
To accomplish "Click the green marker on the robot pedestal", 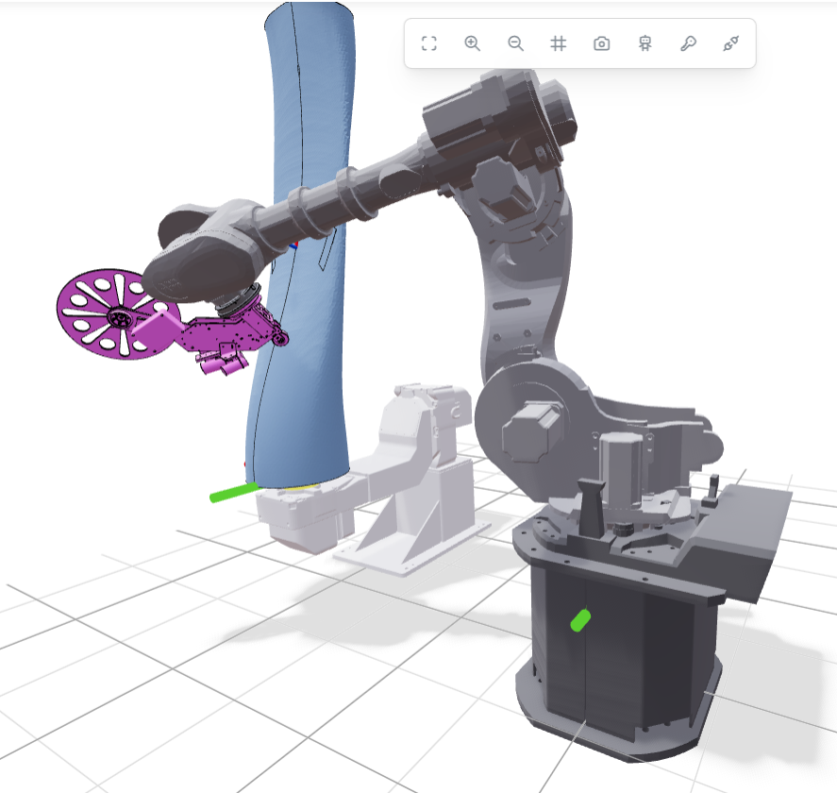I will [580, 620].
